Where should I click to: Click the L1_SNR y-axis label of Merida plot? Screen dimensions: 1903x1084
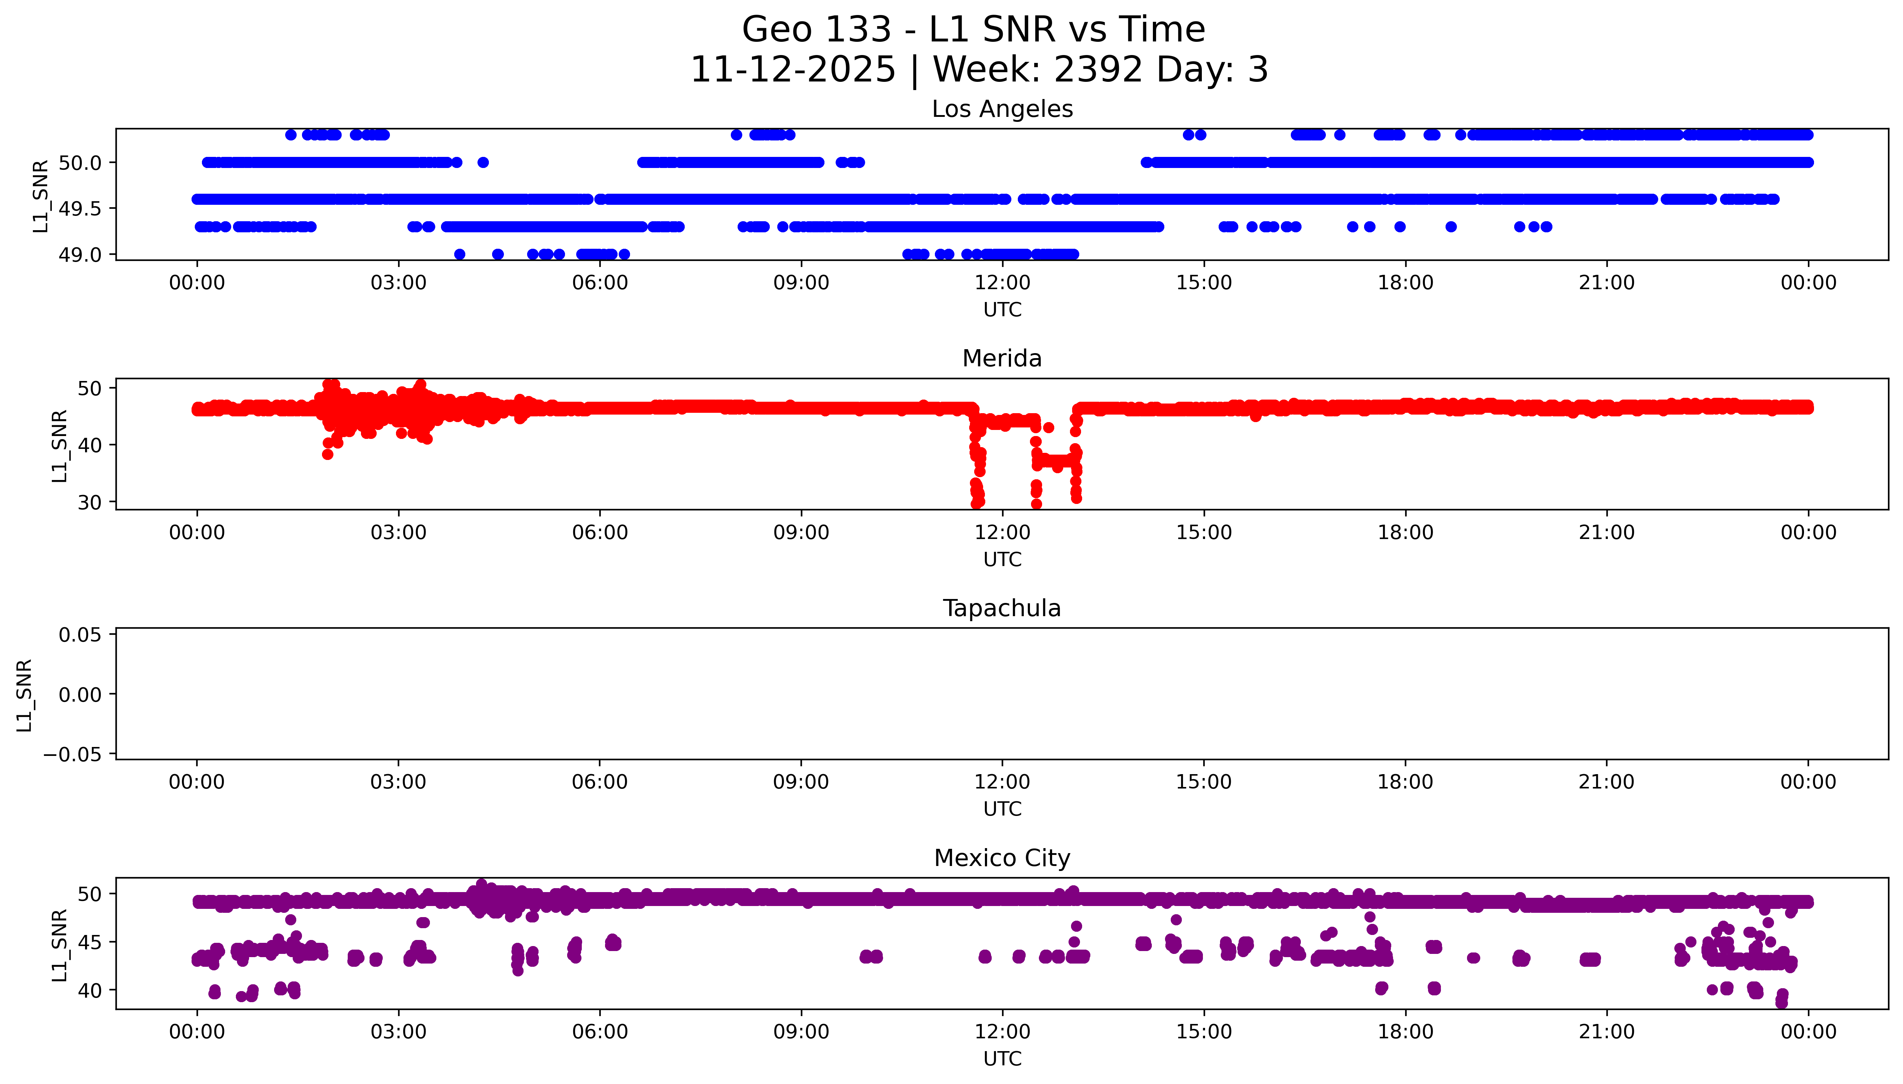tap(60, 445)
